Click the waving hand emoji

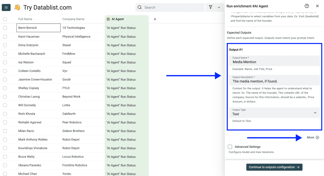[x=17, y=7]
